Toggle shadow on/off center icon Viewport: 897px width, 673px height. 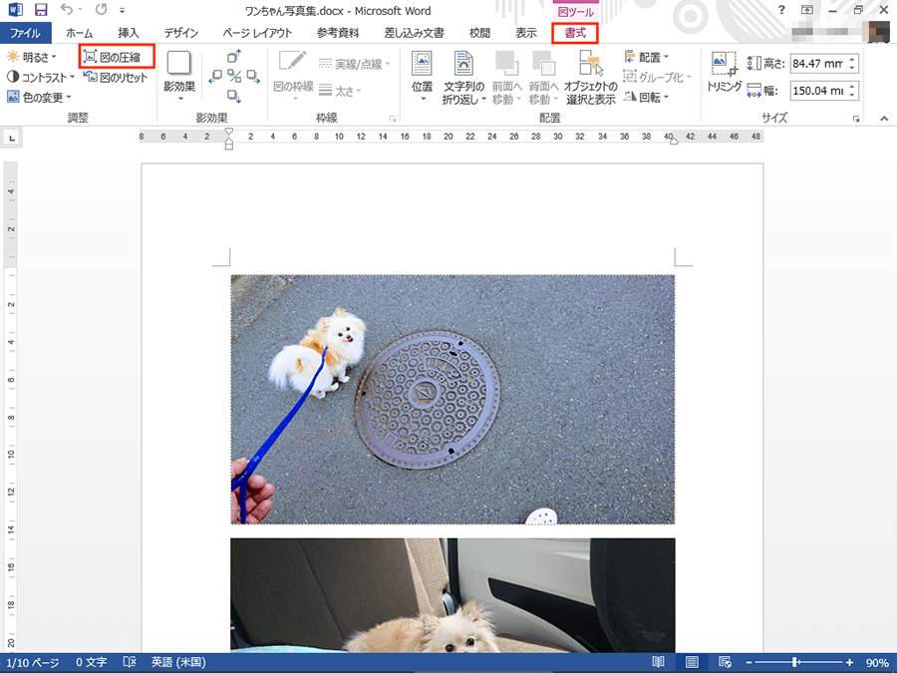[x=234, y=76]
